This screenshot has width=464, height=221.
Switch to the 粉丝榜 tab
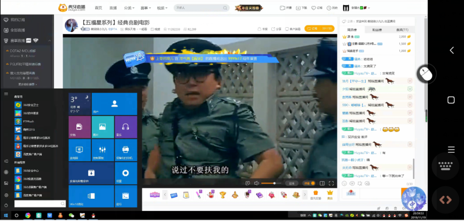click(x=377, y=30)
